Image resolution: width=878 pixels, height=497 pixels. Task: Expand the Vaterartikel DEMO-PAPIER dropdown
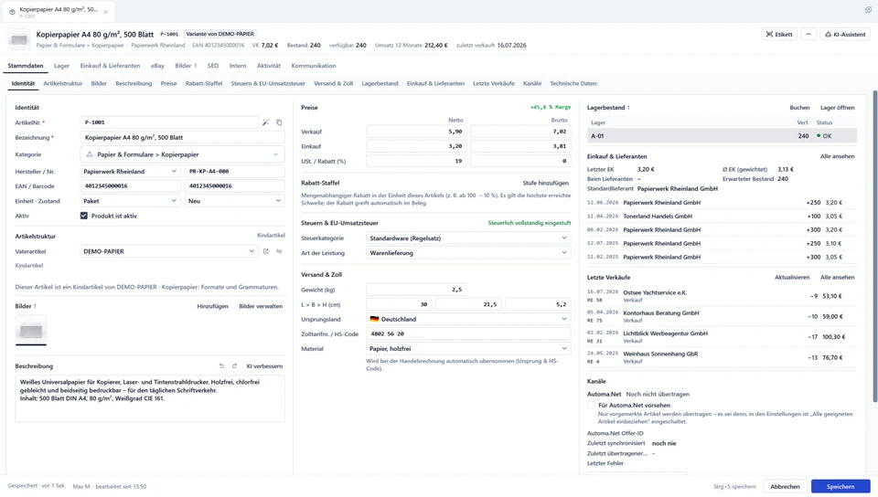coord(169,251)
